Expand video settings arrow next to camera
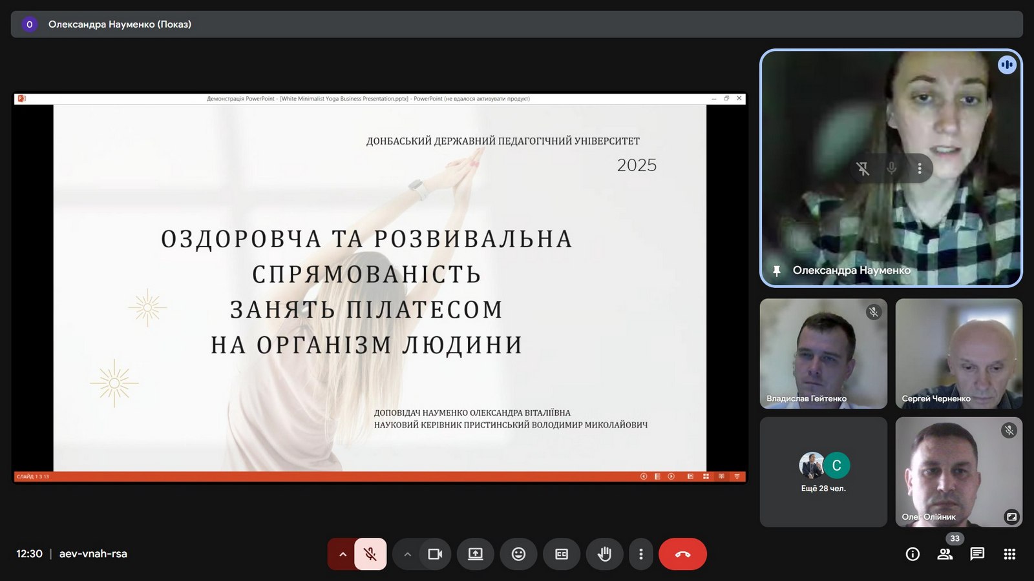Viewport: 1034px width, 581px height. pyautogui.click(x=407, y=554)
